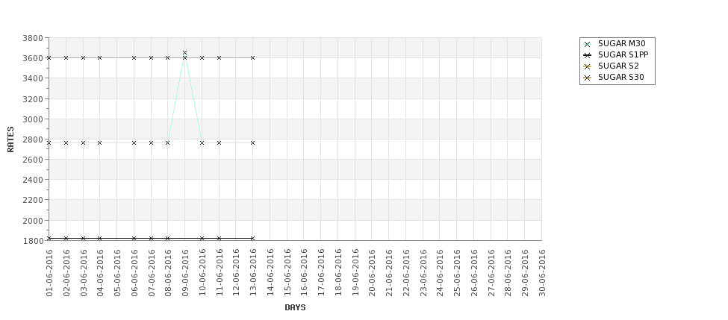
Task: Click the SUGAR S1PP legend entry
Action: pos(616,54)
